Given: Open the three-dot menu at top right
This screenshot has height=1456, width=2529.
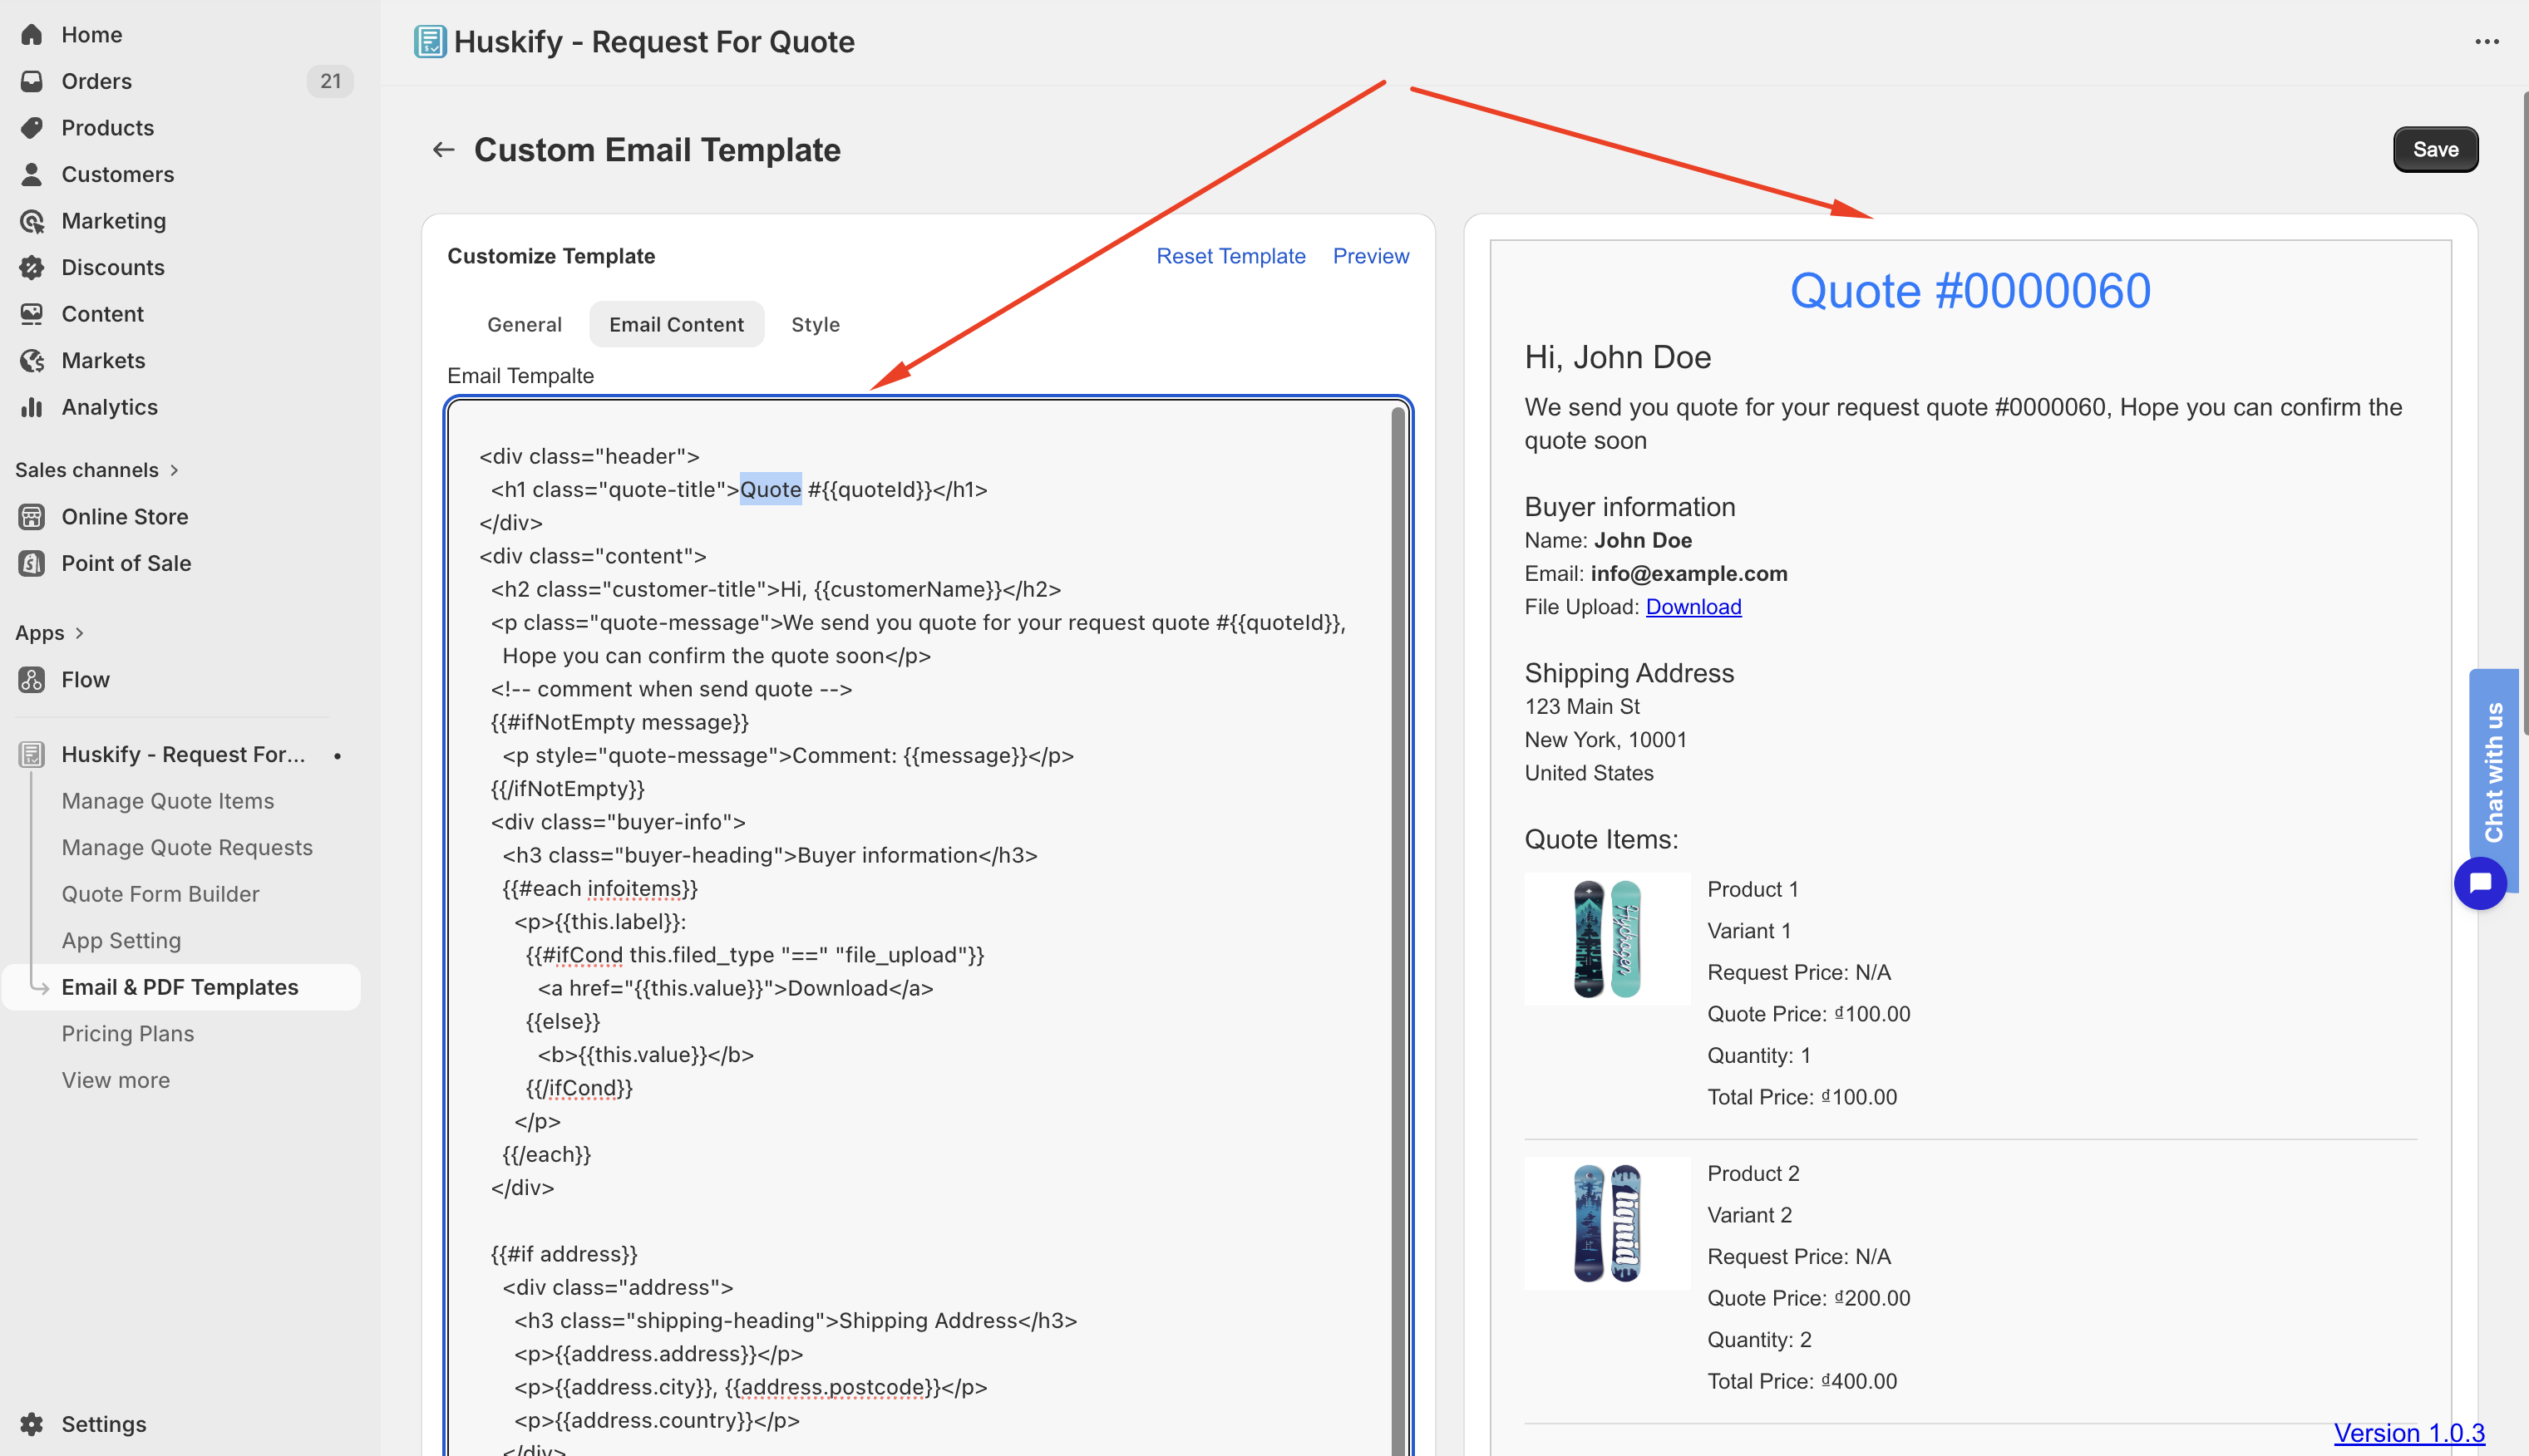Looking at the screenshot, I should pyautogui.click(x=2487, y=41).
